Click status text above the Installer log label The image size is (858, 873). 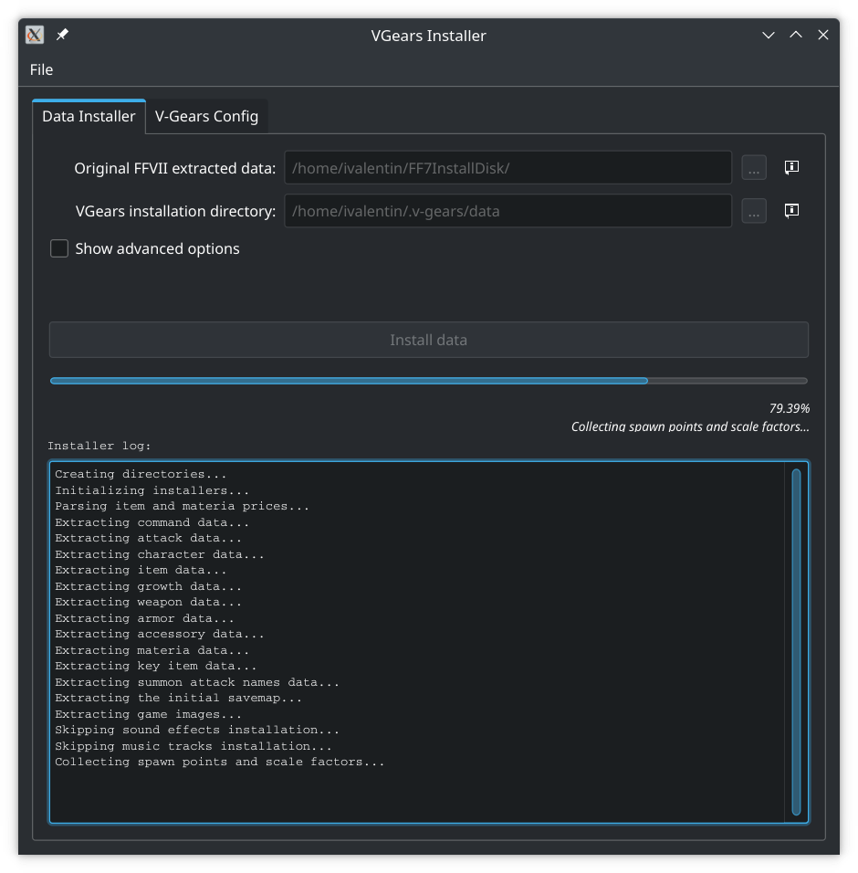(x=690, y=426)
